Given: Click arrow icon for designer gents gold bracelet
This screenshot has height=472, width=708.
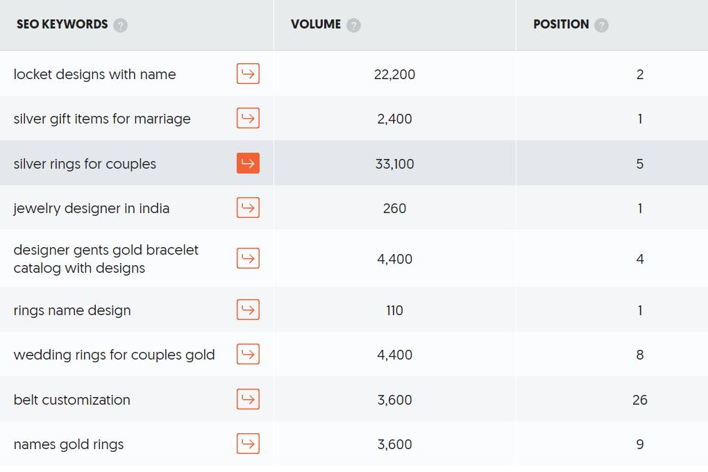Looking at the screenshot, I should pyautogui.click(x=248, y=258).
